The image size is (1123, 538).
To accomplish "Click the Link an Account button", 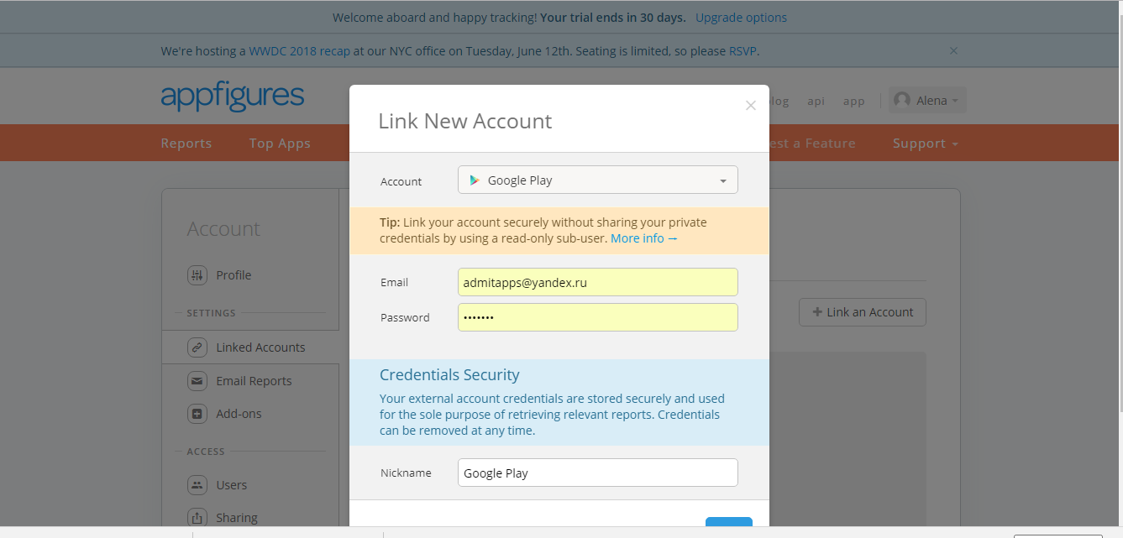I will [x=863, y=312].
